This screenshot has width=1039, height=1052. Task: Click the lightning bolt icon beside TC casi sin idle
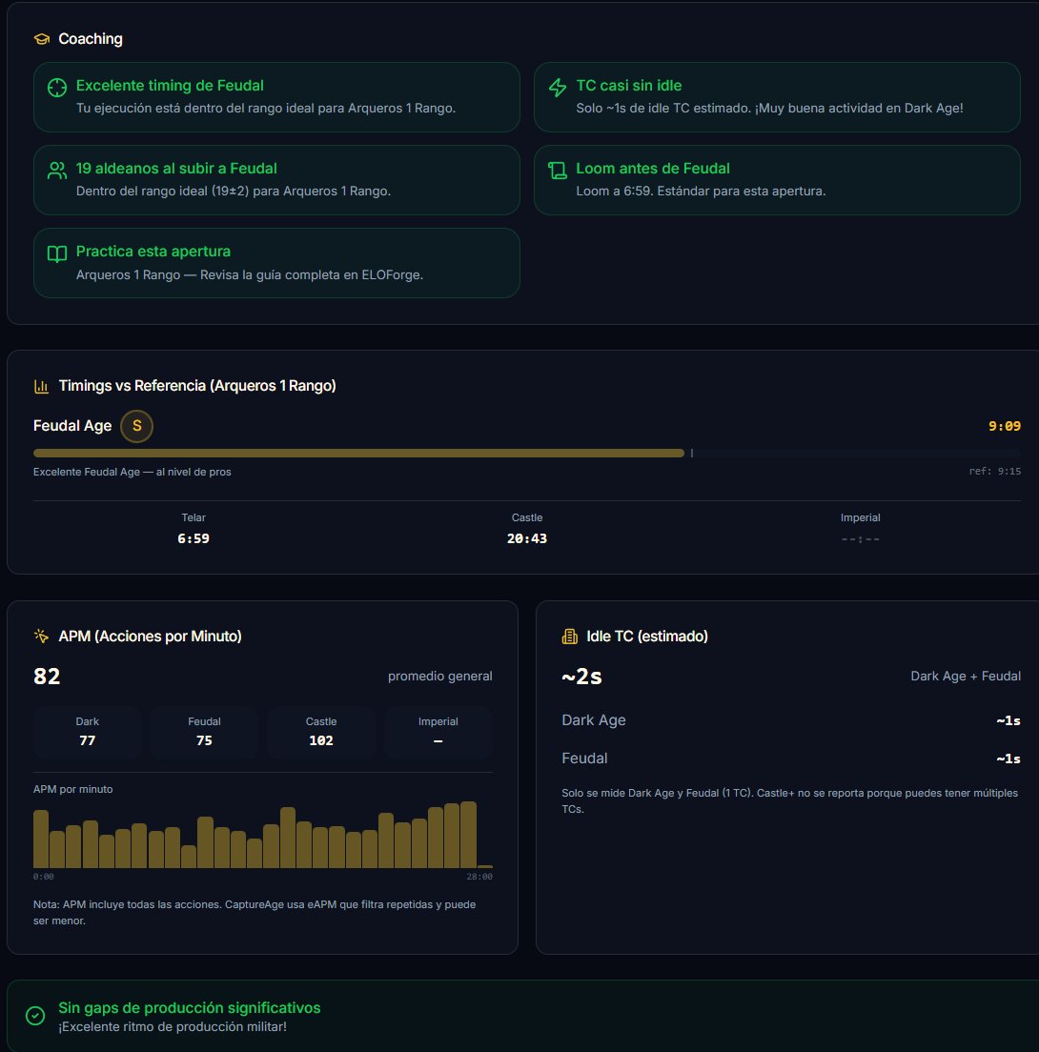coord(558,88)
